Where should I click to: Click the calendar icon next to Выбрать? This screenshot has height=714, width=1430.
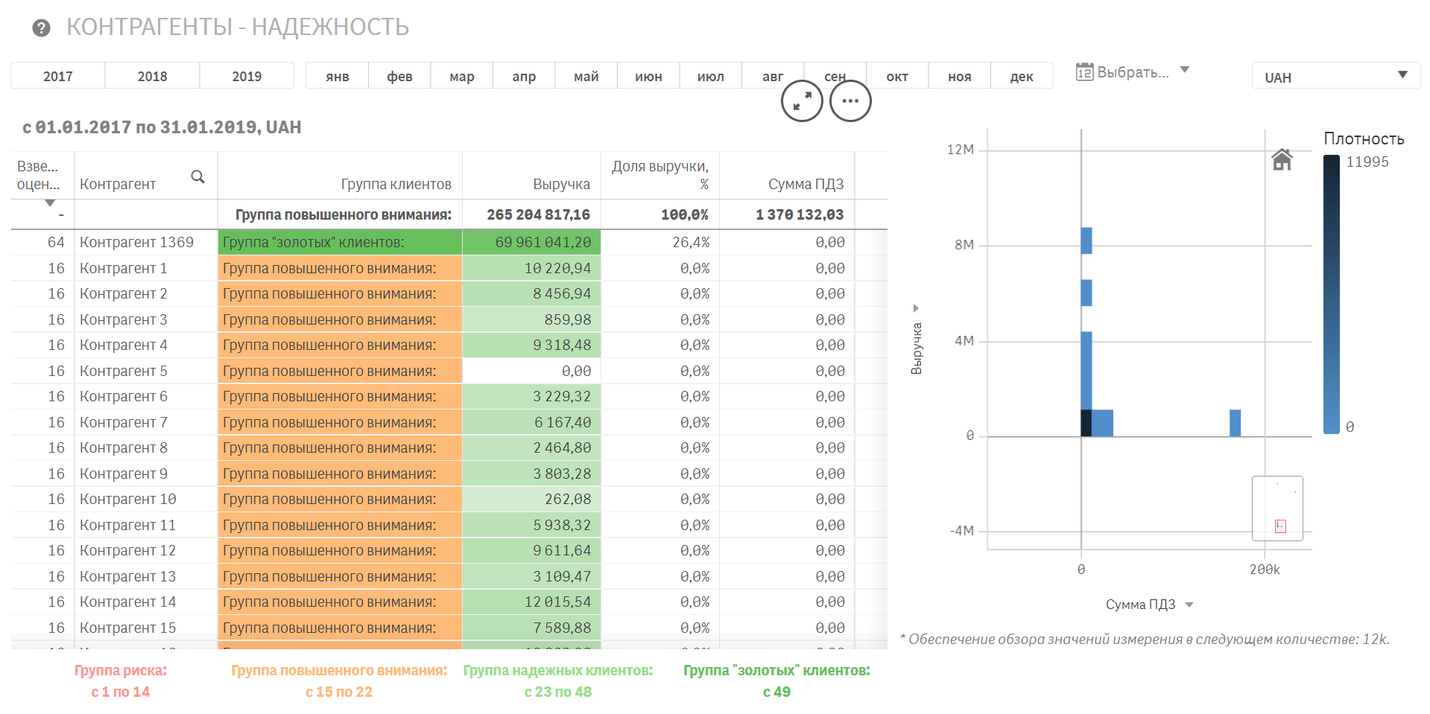click(1084, 72)
